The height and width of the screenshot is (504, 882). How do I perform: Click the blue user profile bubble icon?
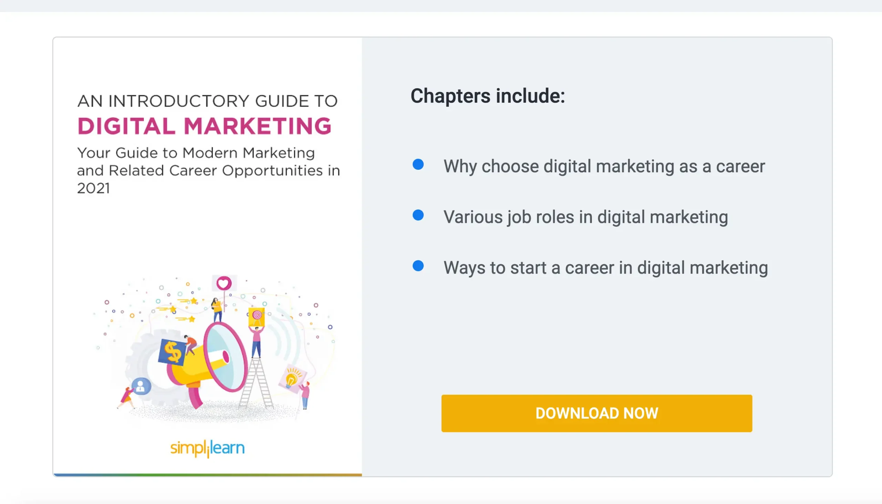click(x=141, y=386)
